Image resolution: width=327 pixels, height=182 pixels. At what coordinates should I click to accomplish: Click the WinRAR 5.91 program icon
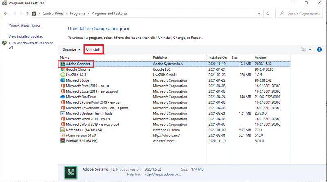tap(63, 141)
